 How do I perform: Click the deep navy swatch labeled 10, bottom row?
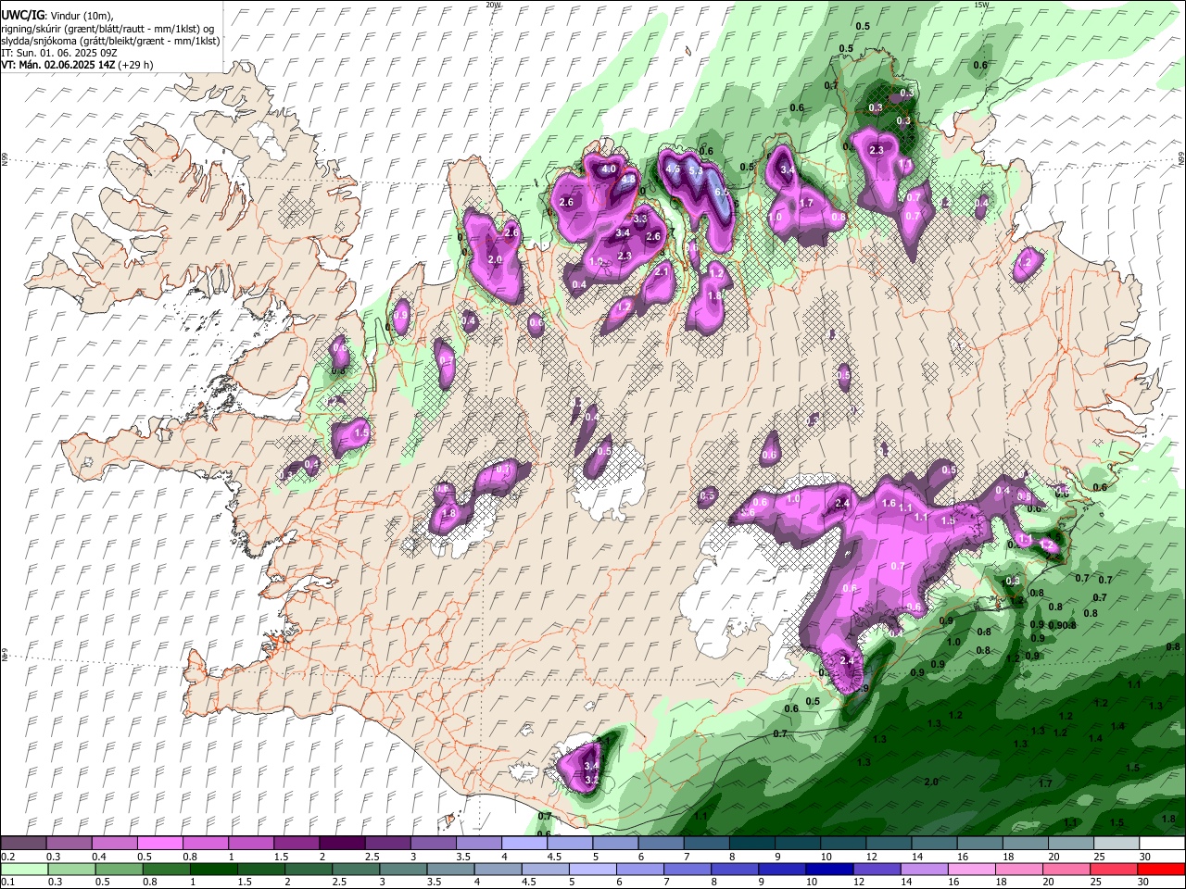click(829, 869)
